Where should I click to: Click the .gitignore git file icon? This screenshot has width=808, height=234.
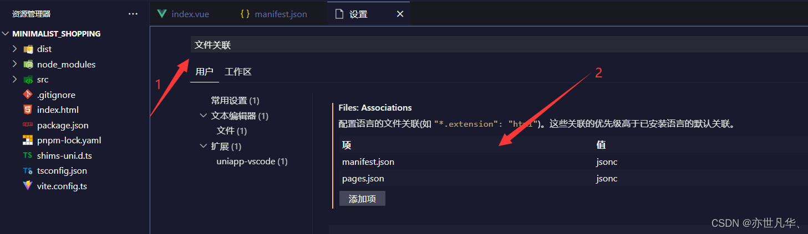28,95
